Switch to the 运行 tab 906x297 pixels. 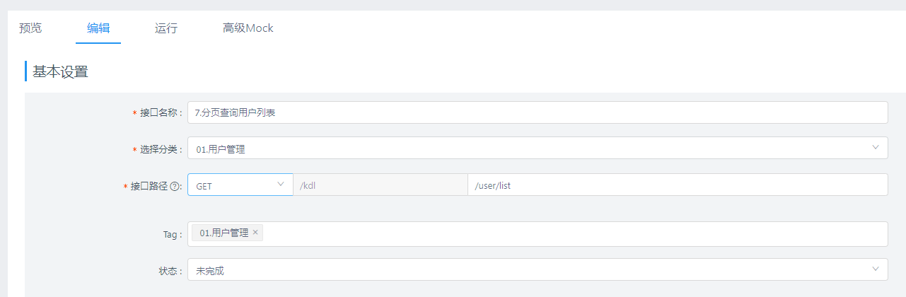(166, 28)
